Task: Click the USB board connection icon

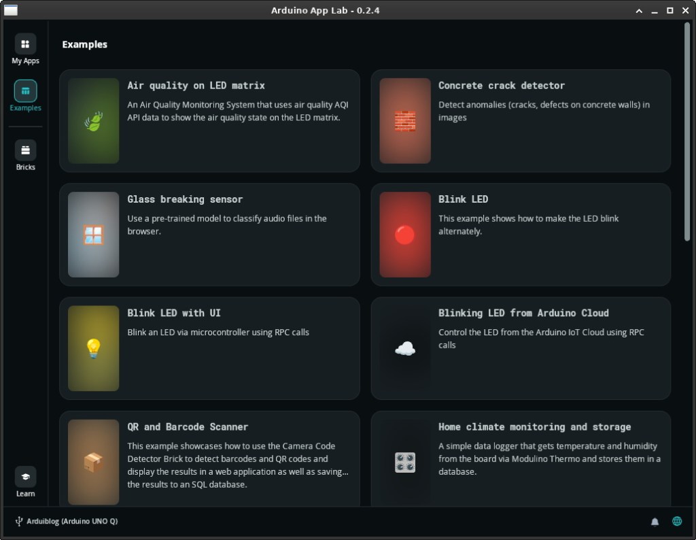Action: click(x=19, y=522)
